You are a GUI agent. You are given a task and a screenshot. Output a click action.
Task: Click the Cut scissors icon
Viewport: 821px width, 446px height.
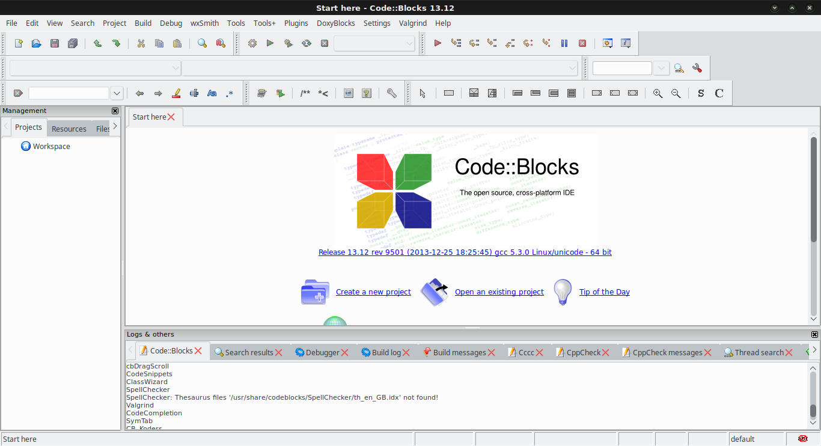point(141,43)
